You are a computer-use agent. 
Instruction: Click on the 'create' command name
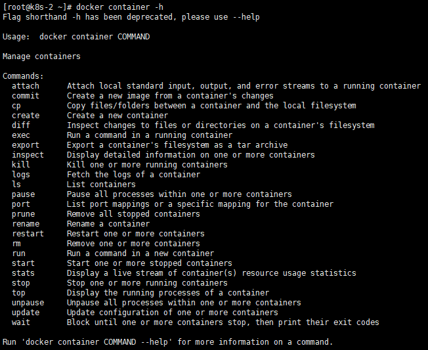pyautogui.click(x=26, y=116)
